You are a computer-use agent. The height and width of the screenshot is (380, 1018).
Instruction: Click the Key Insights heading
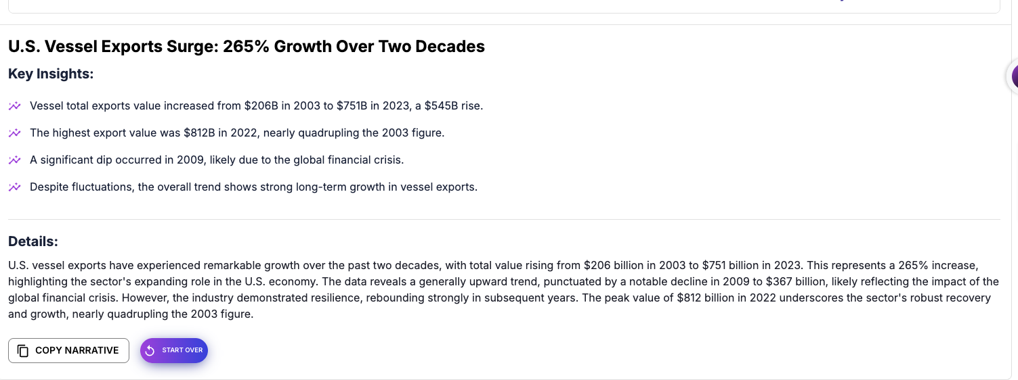tap(51, 74)
